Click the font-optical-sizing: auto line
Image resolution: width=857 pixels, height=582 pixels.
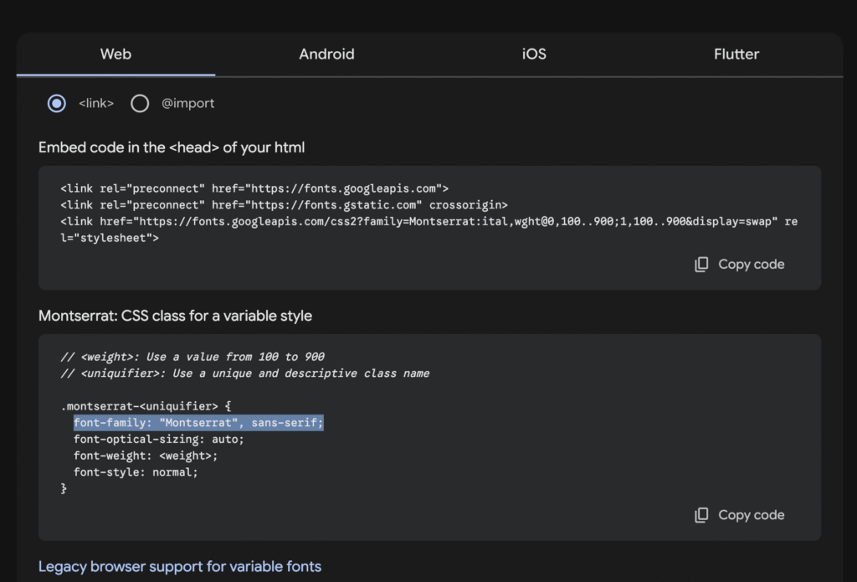[x=158, y=440]
